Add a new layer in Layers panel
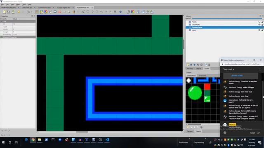The height and width of the screenshot is (148, 264). click(x=188, y=65)
